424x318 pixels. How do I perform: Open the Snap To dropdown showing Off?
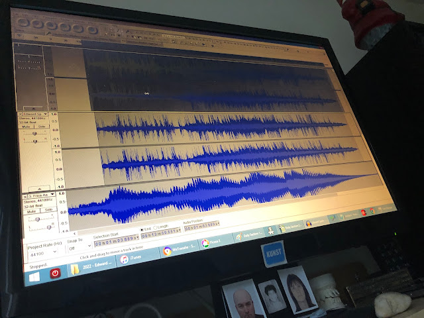(x=79, y=247)
